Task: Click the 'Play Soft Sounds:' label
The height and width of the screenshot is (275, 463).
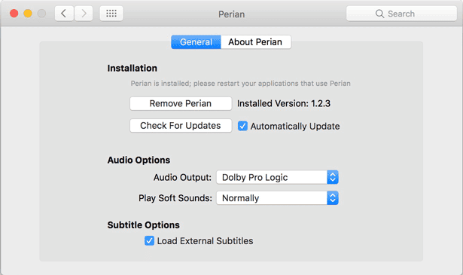Action: tap(175, 198)
